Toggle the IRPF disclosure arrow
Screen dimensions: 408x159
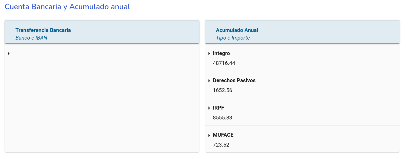pyautogui.click(x=209, y=108)
